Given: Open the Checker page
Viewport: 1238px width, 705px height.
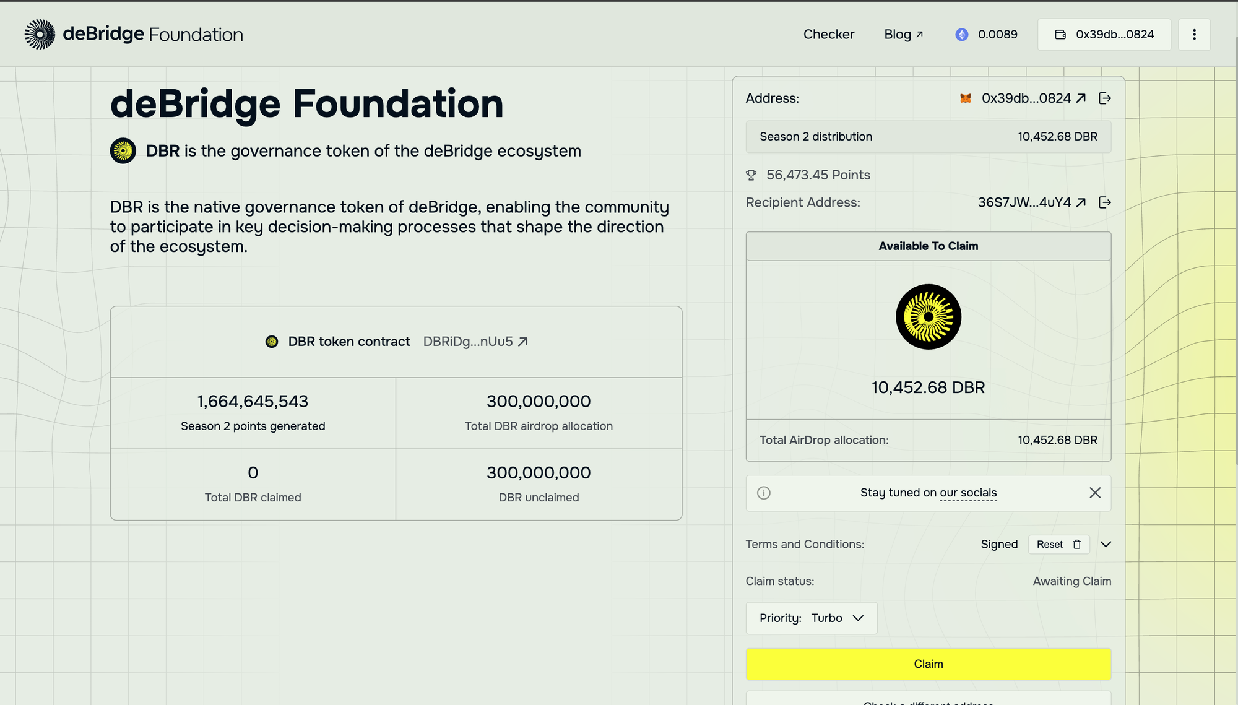Looking at the screenshot, I should [x=828, y=35].
